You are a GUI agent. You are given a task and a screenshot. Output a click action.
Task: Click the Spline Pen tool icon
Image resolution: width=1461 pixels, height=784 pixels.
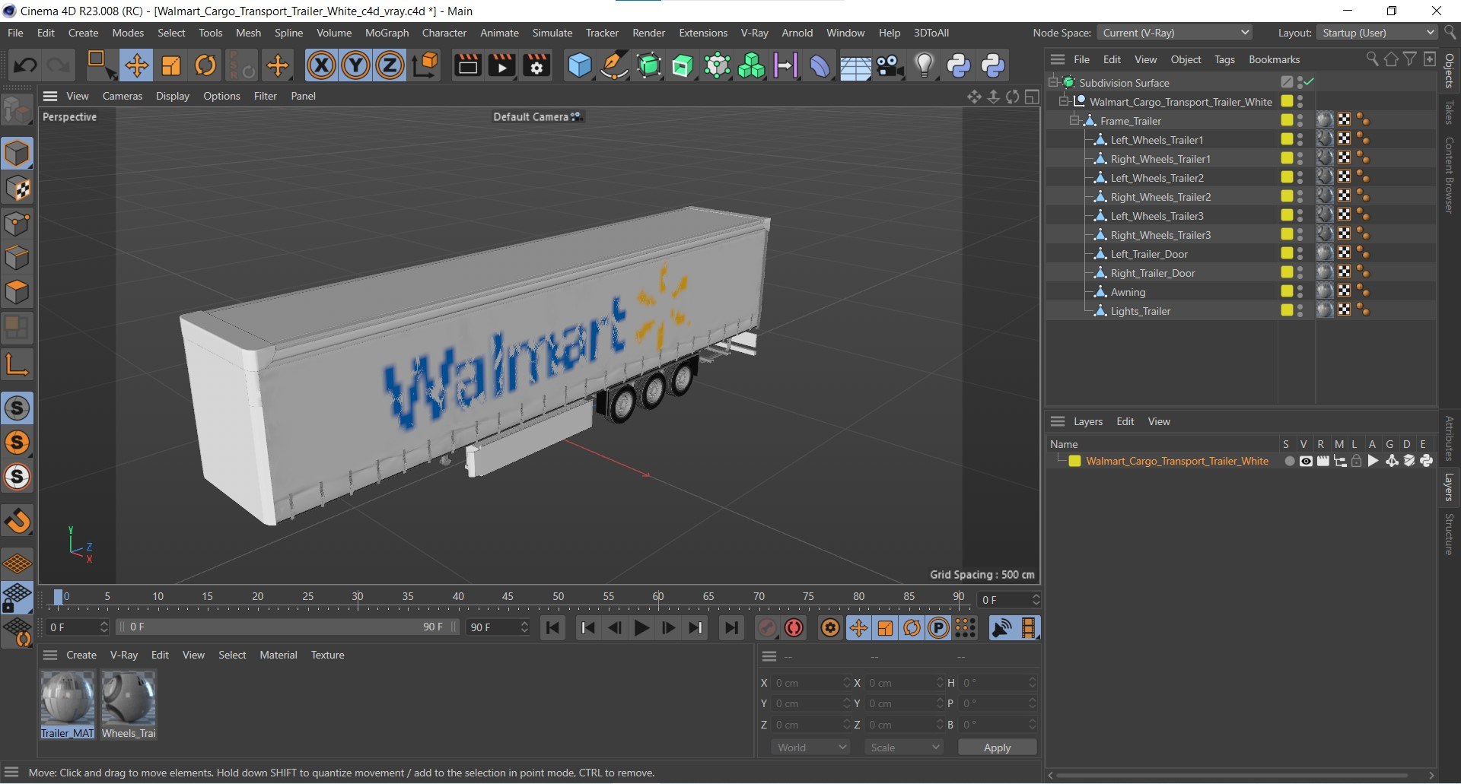pyautogui.click(x=614, y=65)
